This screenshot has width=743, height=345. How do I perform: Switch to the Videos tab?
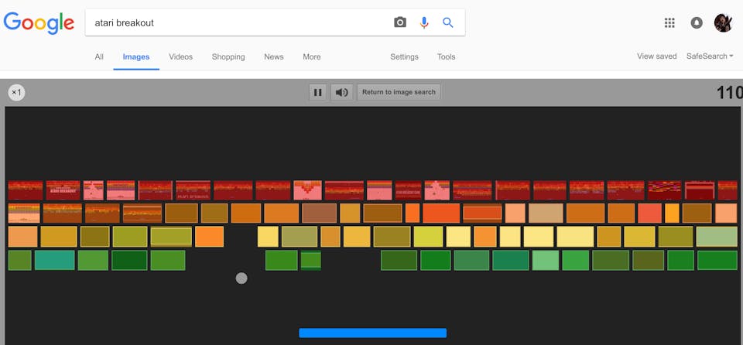(x=180, y=56)
